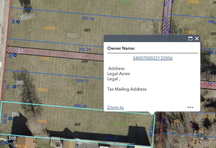This screenshot has height=148, width=216.
Task: Click the parcel labeled -003
Action: [86, 30]
